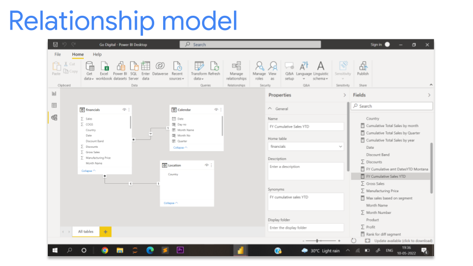Open the Language options
The width and height of the screenshot is (473, 266).
click(x=304, y=71)
